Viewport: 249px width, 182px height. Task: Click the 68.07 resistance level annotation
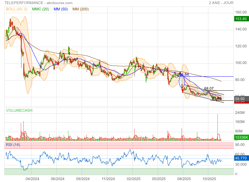pyautogui.click(x=209, y=88)
